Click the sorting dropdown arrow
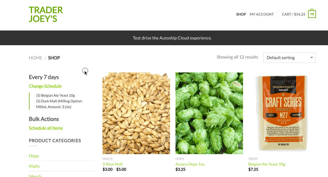This screenshot has width=328, height=177. (x=312, y=57)
